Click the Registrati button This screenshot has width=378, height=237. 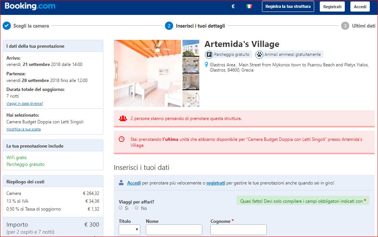(332, 7)
